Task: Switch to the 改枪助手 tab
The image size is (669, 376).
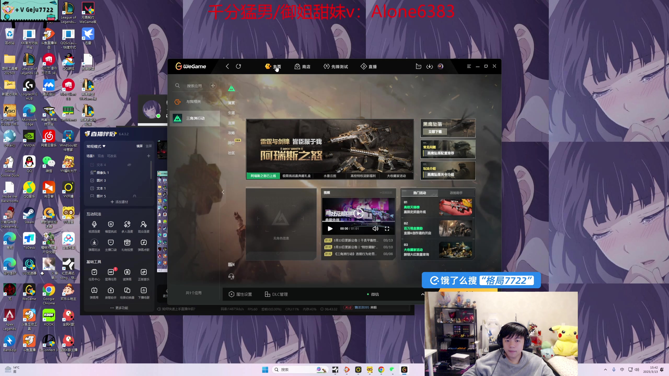Action: click(x=456, y=193)
